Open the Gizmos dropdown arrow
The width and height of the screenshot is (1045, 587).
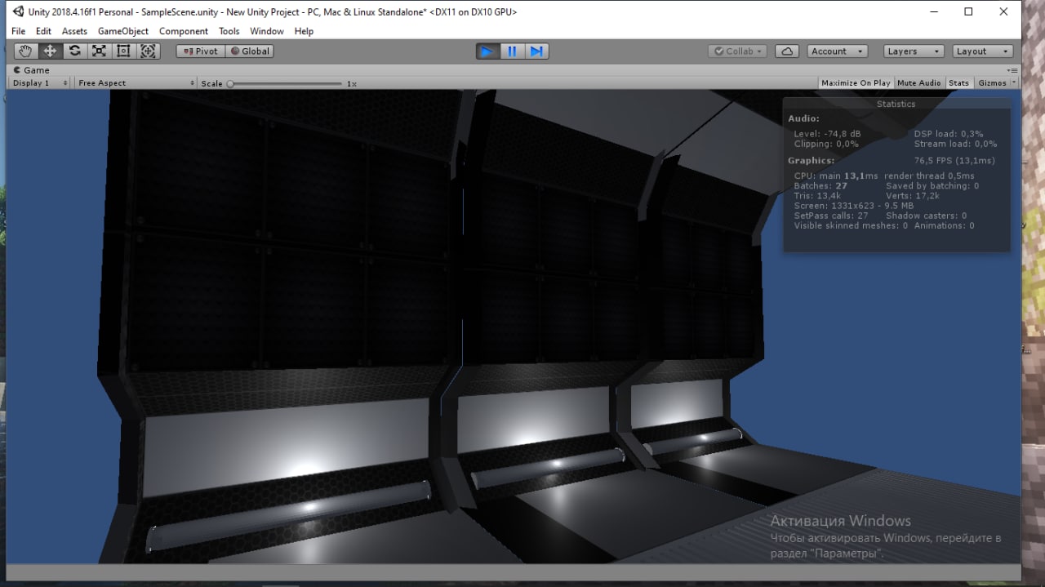(1014, 82)
